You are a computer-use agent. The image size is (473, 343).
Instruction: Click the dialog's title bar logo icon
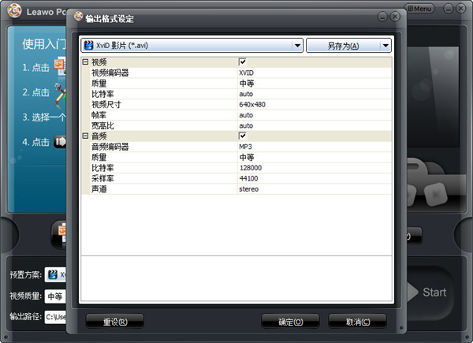78,17
